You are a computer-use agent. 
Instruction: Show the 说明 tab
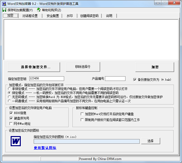109,16
